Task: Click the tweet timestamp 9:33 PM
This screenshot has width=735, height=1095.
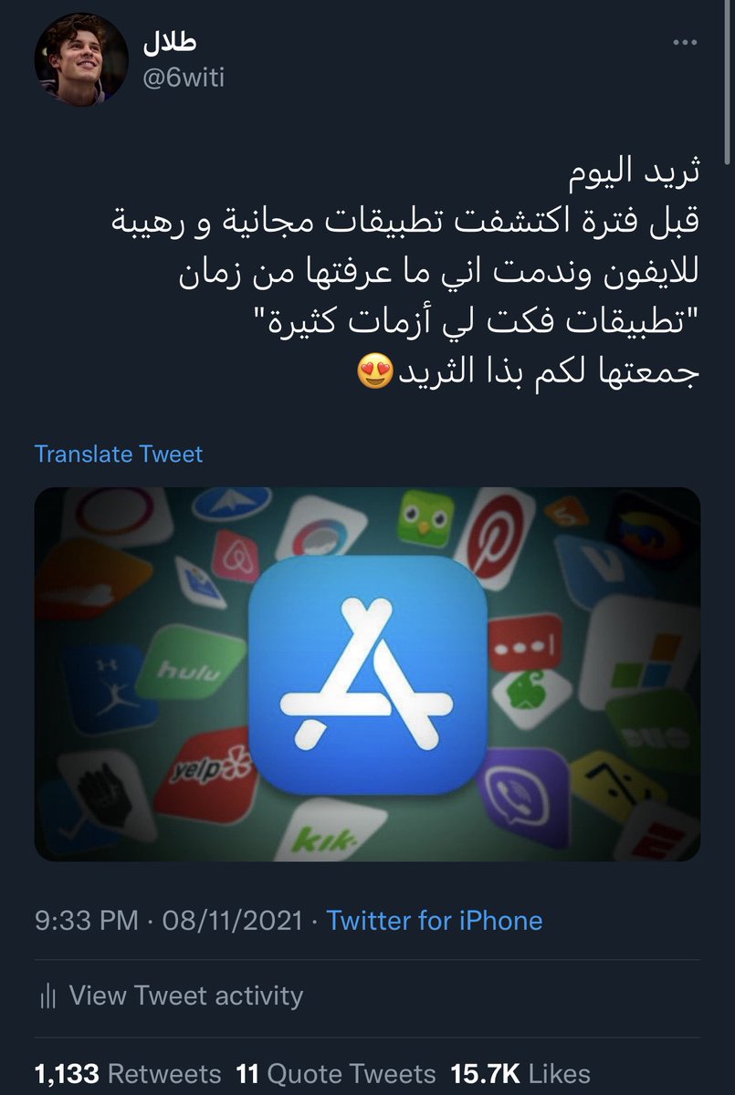Action: (x=88, y=920)
